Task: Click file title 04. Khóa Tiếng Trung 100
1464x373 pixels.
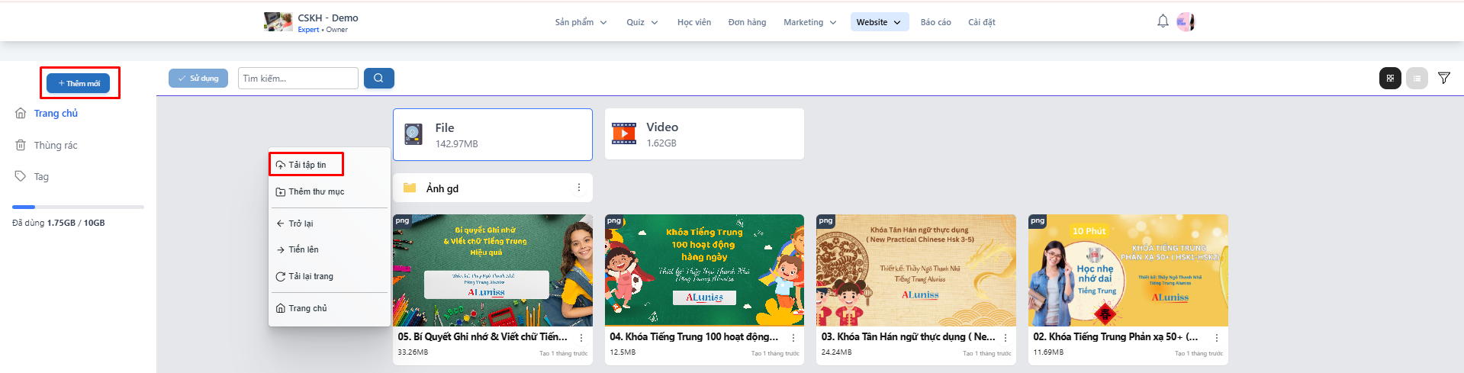Action: 693,336
